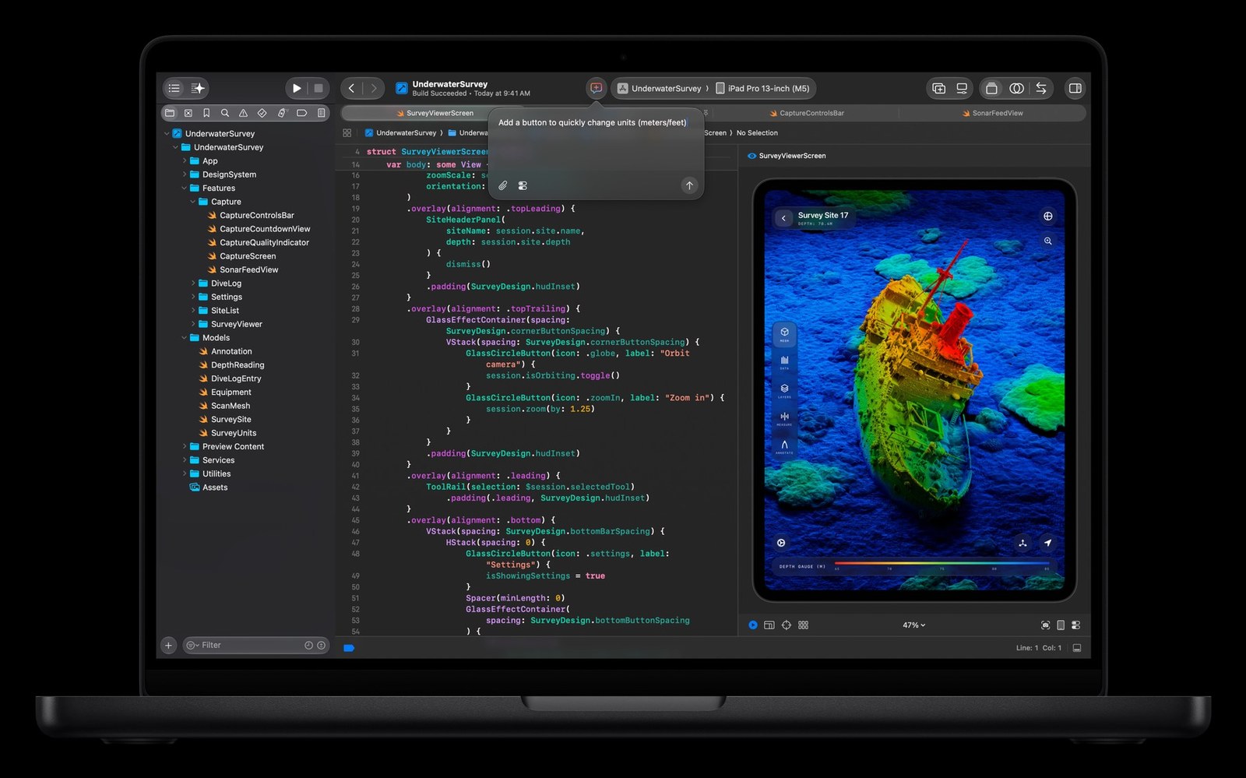Show preview variants grid
This screenshot has width=1246, height=778.
click(804, 625)
